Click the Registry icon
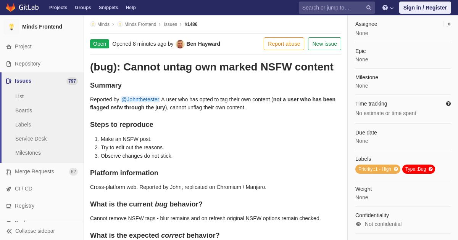 click(9, 206)
